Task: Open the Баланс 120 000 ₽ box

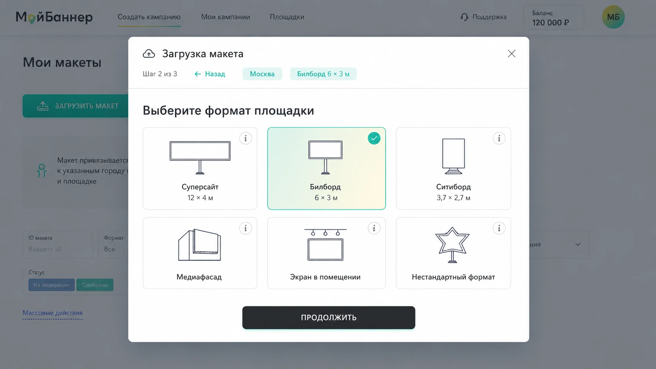Action: tap(554, 17)
